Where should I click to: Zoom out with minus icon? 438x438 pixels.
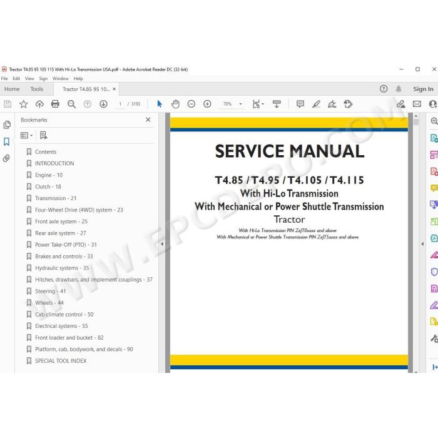191,104
